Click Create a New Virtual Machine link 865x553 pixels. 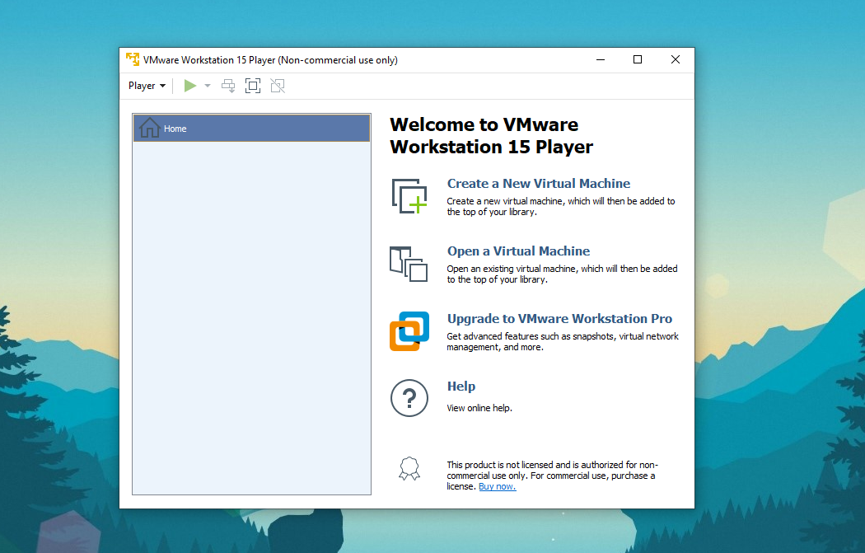tap(539, 183)
